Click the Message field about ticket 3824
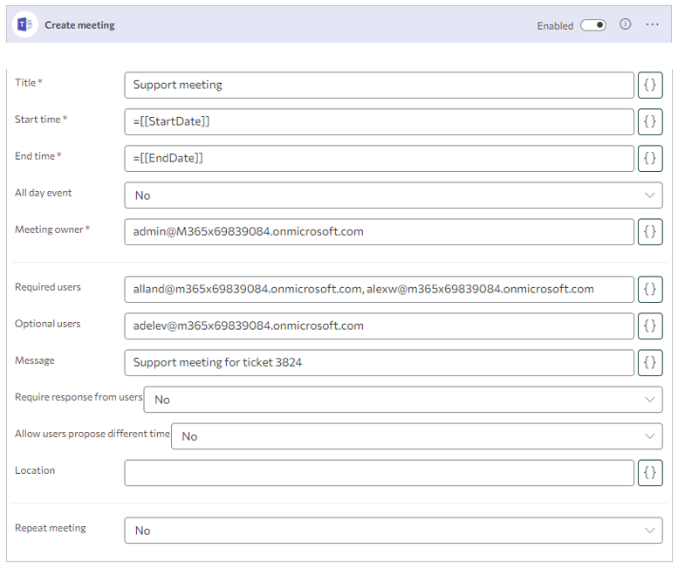 point(379,362)
